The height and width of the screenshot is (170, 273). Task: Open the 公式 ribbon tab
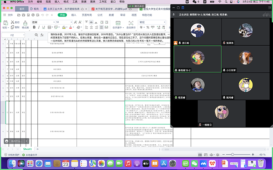pos(100,15)
